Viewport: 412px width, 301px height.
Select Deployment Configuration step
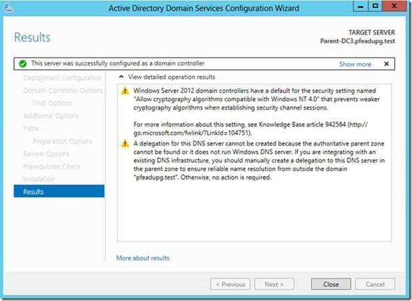[x=62, y=77]
